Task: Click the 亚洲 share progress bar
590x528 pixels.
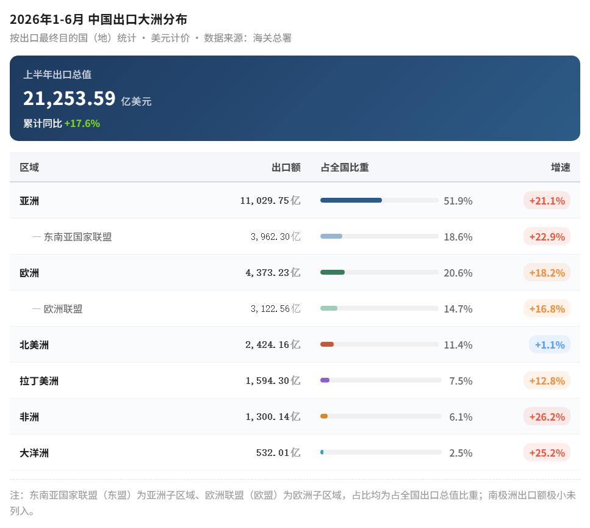Action: pyautogui.click(x=380, y=200)
